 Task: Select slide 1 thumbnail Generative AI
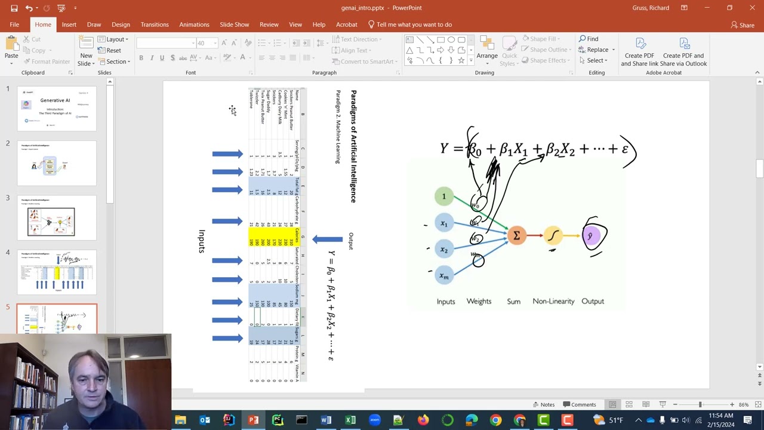(x=57, y=108)
